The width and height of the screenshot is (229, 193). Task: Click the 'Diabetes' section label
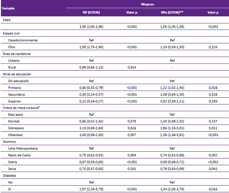click(x=9, y=175)
